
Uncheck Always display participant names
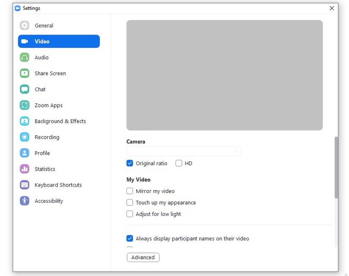point(130,238)
